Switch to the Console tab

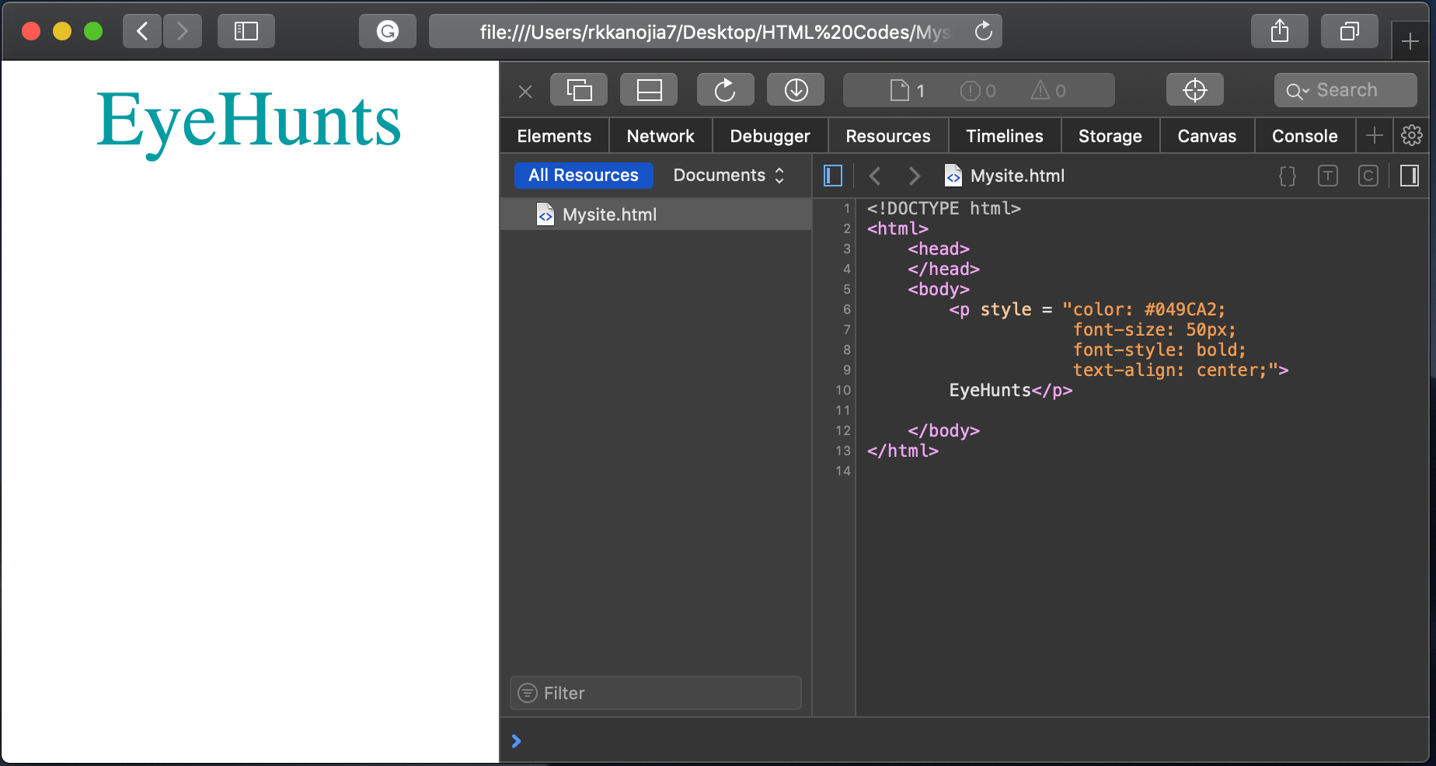1305,135
